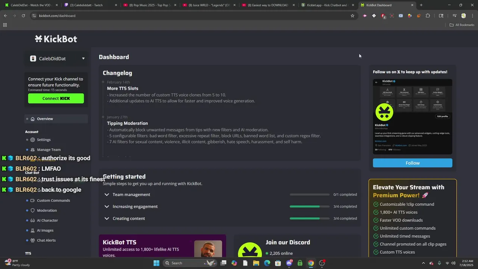Open the media controls music-note icon

pyautogui.click(x=454, y=16)
